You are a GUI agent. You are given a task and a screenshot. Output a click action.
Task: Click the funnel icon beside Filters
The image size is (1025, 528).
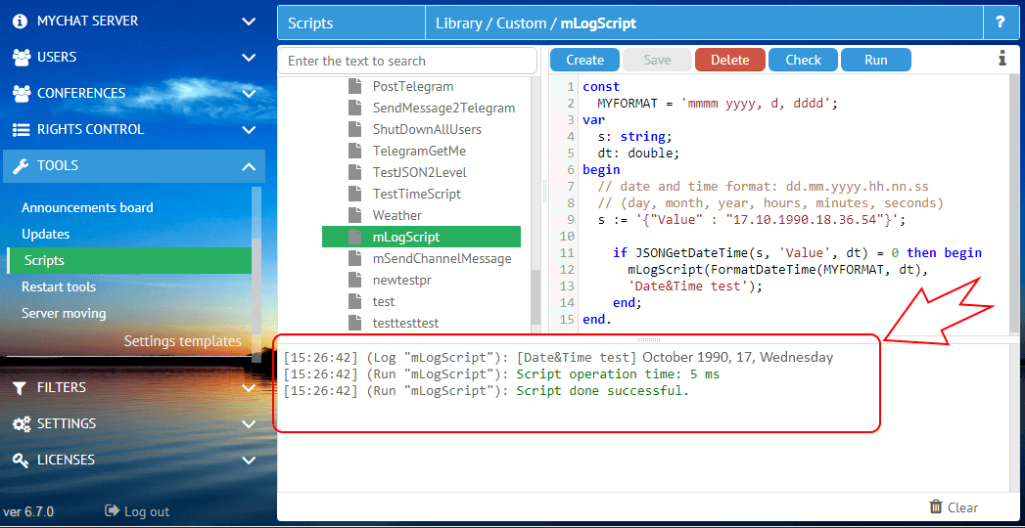pyautogui.click(x=21, y=388)
